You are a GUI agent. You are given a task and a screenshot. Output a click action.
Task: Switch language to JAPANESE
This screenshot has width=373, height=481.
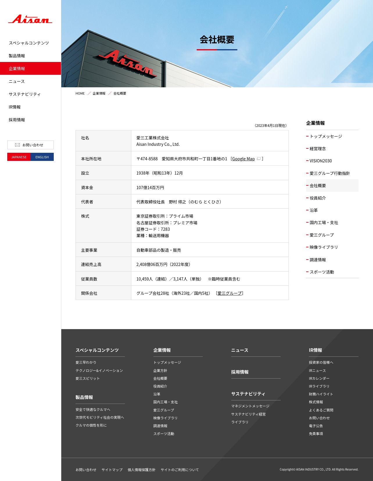(19, 157)
